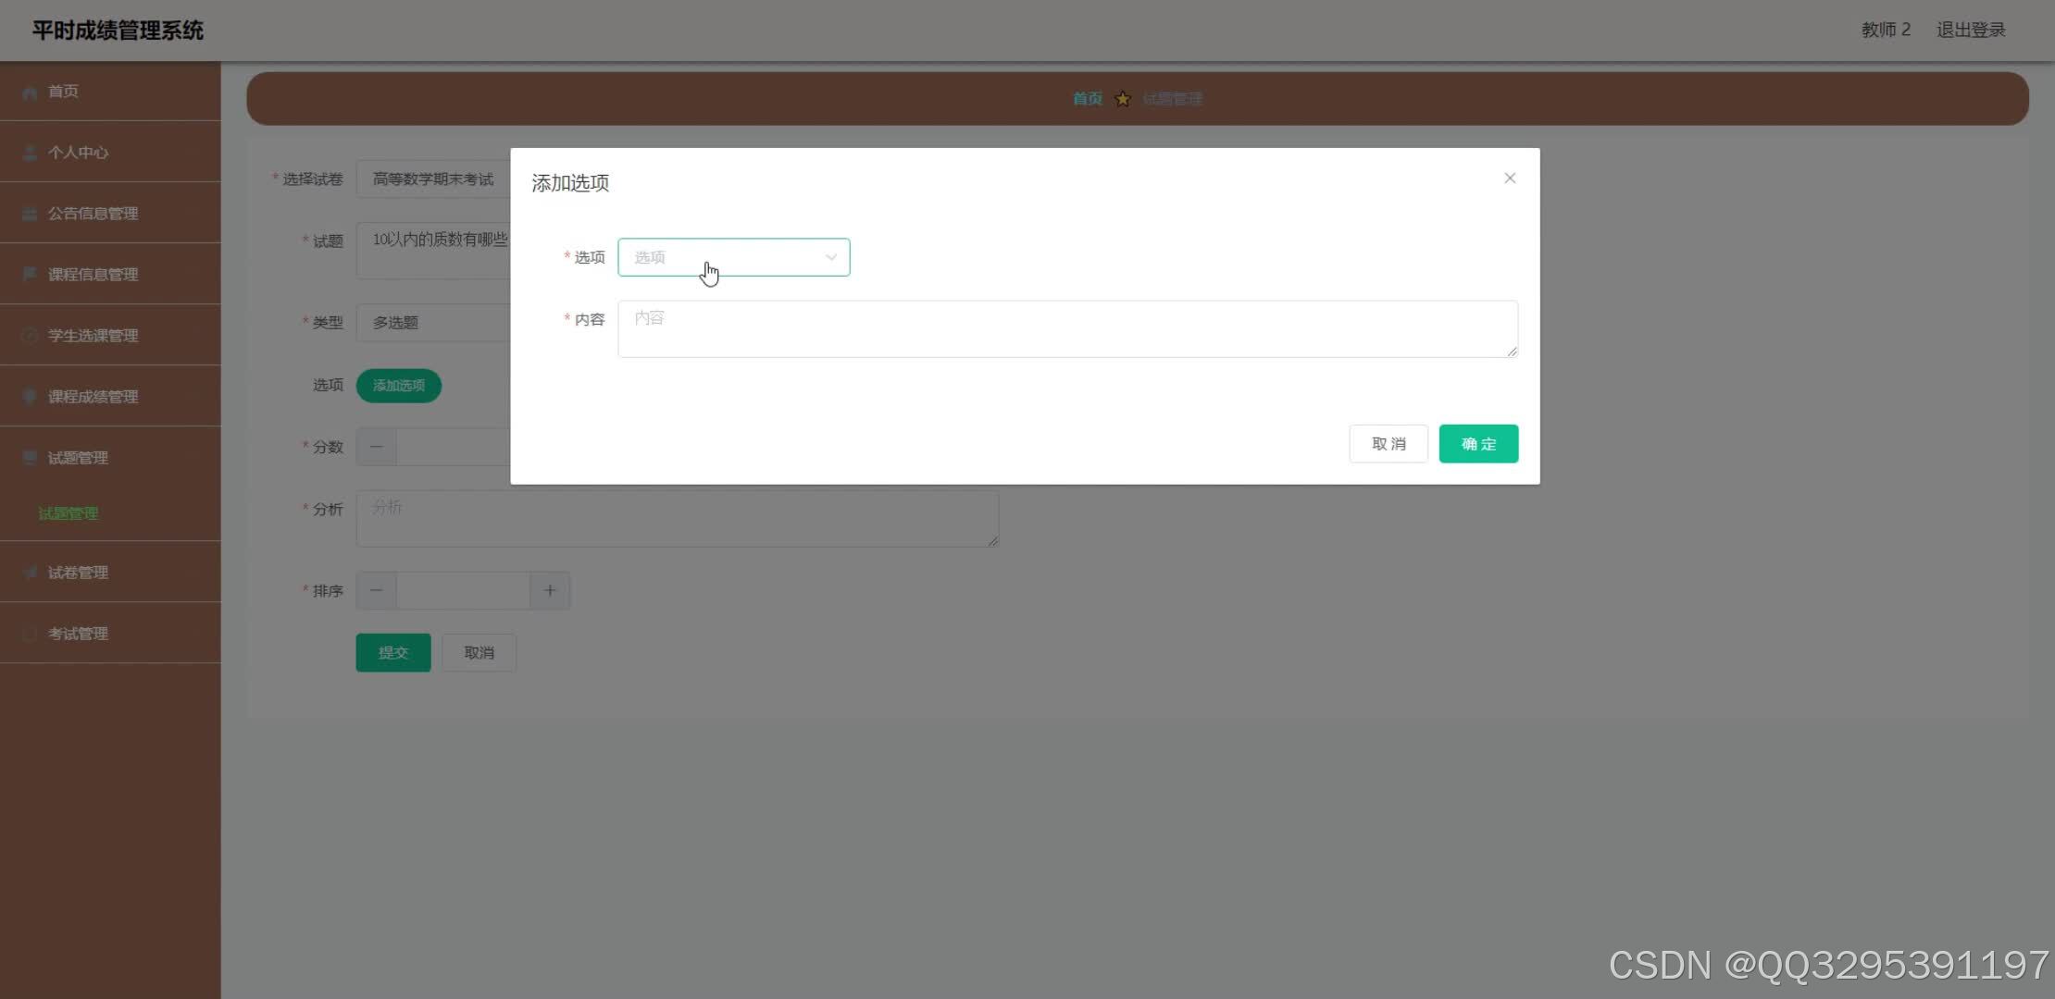Expand 试题管理 parent menu in sidebar
The height and width of the screenshot is (999, 2055).
110,457
